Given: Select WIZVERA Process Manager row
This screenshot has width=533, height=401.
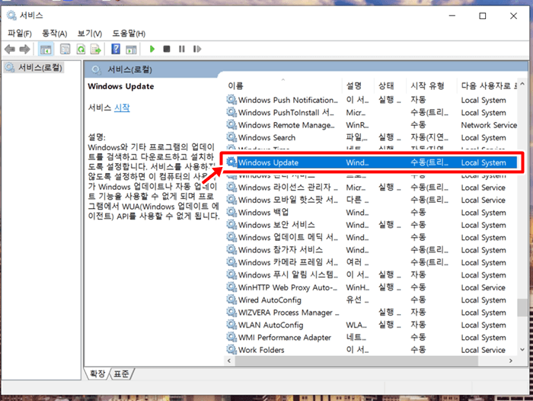Looking at the screenshot, I should [372, 313].
